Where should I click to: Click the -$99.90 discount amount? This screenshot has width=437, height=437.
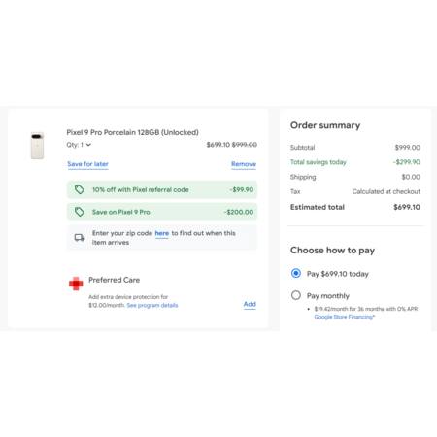click(242, 189)
